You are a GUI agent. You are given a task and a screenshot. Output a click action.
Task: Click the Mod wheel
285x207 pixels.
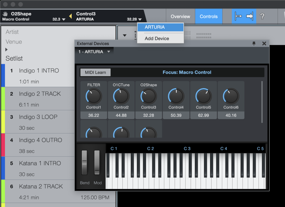[97, 162]
